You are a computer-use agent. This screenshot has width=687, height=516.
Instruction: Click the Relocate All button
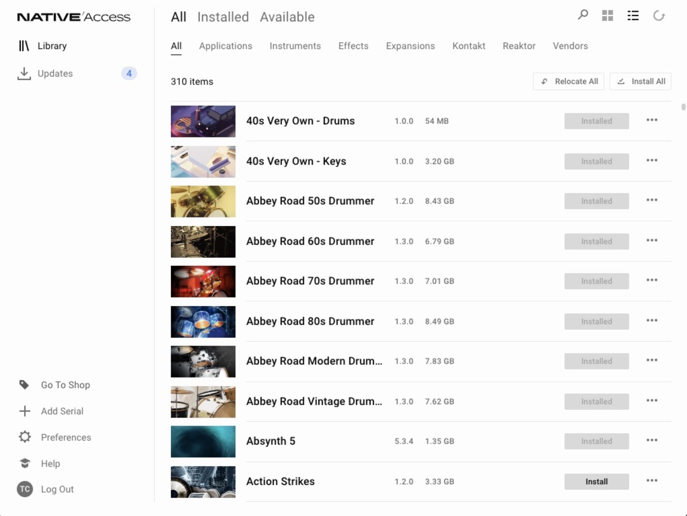point(568,81)
